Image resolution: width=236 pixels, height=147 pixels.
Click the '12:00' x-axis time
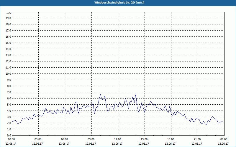coord(118,139)
